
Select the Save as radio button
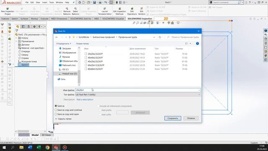pos(56,106)
